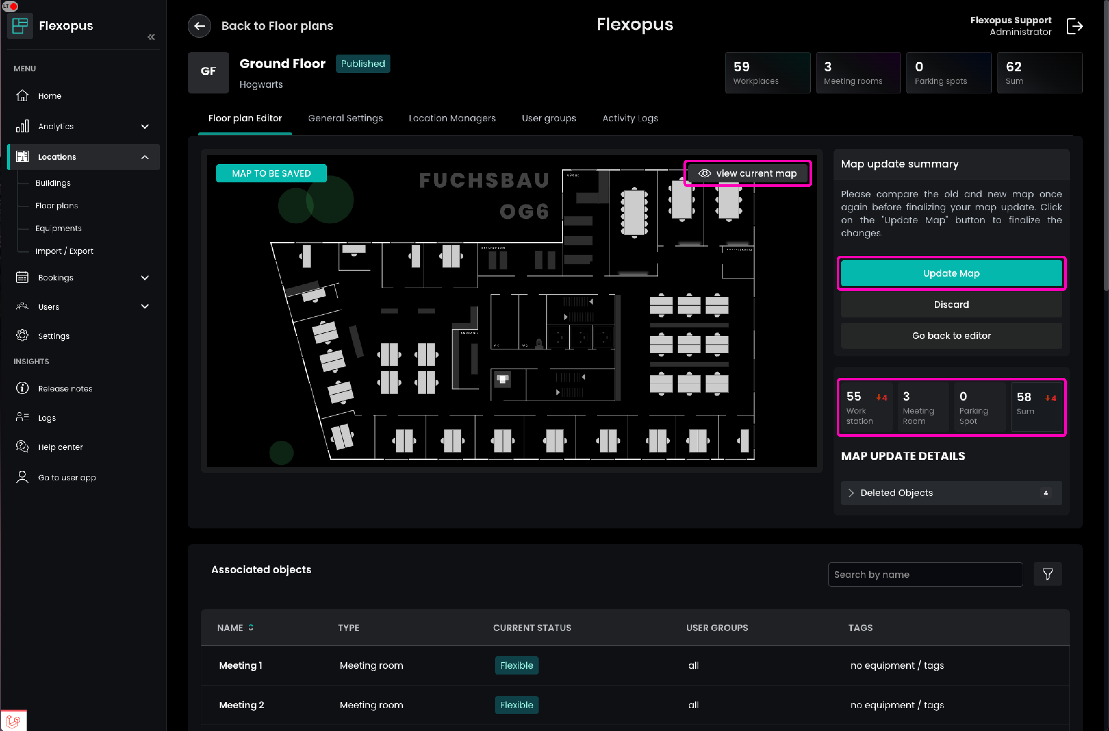This screenshot has height=731, width=1109.
Task: Switch to General Settings tab
Action: [x=345, y=118]
